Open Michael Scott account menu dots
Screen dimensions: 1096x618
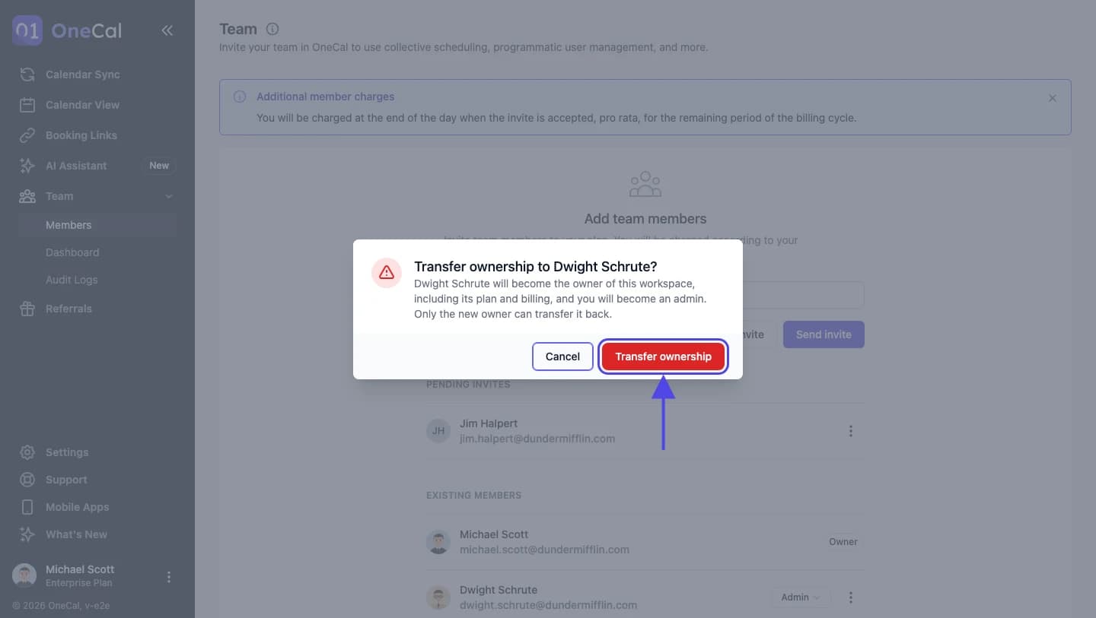[169, 577]
